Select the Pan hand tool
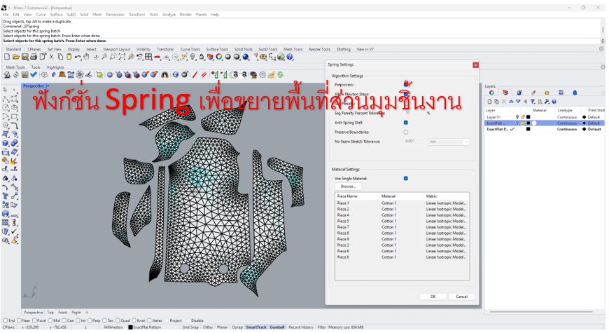Viewport: 609px width, 333px height. 86,57
